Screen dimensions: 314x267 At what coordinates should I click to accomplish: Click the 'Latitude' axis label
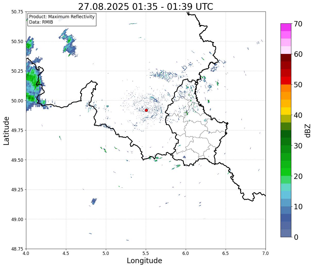[x=6, y=131]
